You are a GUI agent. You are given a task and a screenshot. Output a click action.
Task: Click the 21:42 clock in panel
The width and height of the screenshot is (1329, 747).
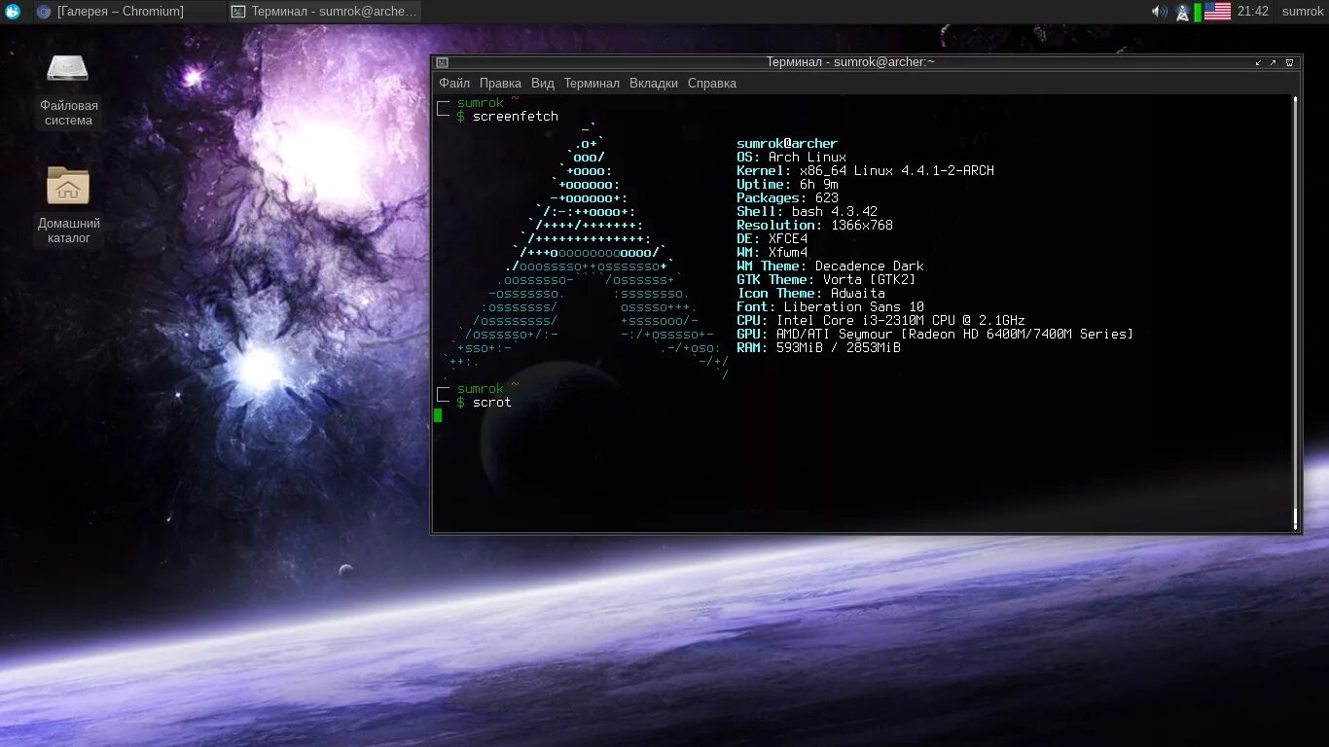click(1253, 12)
